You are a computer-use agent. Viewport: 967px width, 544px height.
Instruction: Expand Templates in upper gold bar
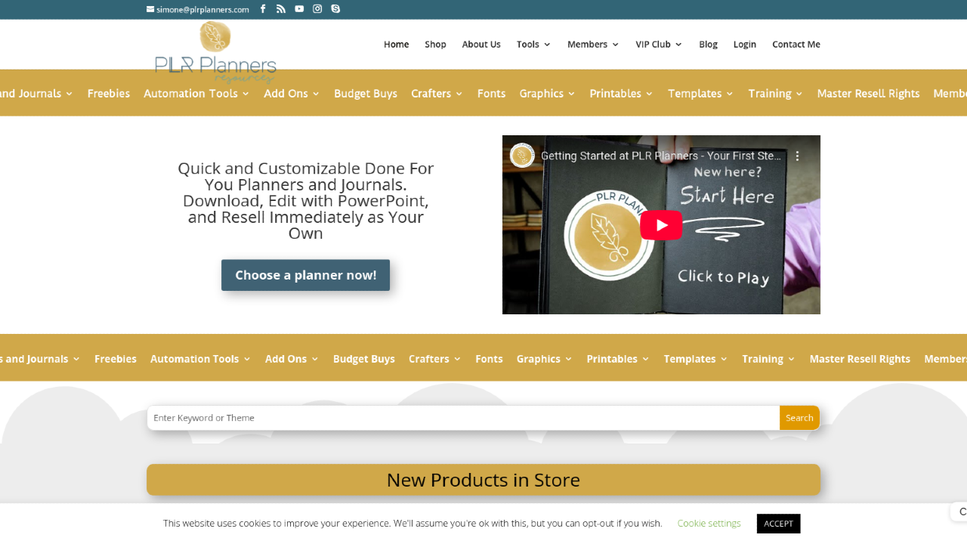pyautogui.click(x=701, y=94)
